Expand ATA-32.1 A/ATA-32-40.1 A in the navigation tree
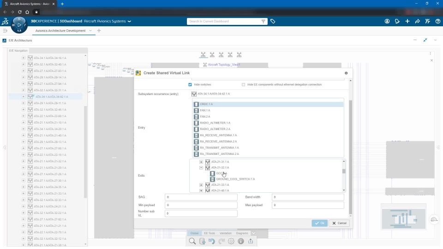The image size is (443, 249). (x=24, y=65)
